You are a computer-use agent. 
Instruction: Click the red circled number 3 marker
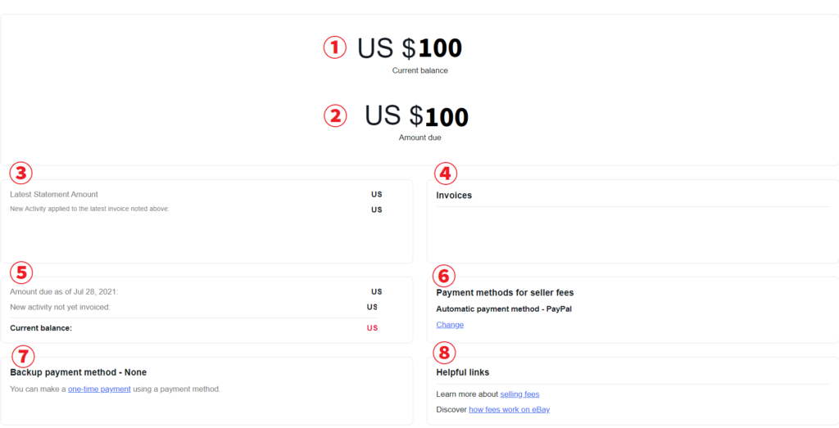pos(21,173)
